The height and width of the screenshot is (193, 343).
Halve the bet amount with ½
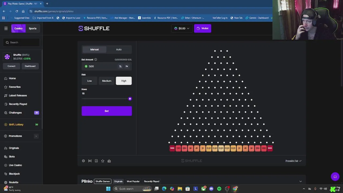click(120, 66)
